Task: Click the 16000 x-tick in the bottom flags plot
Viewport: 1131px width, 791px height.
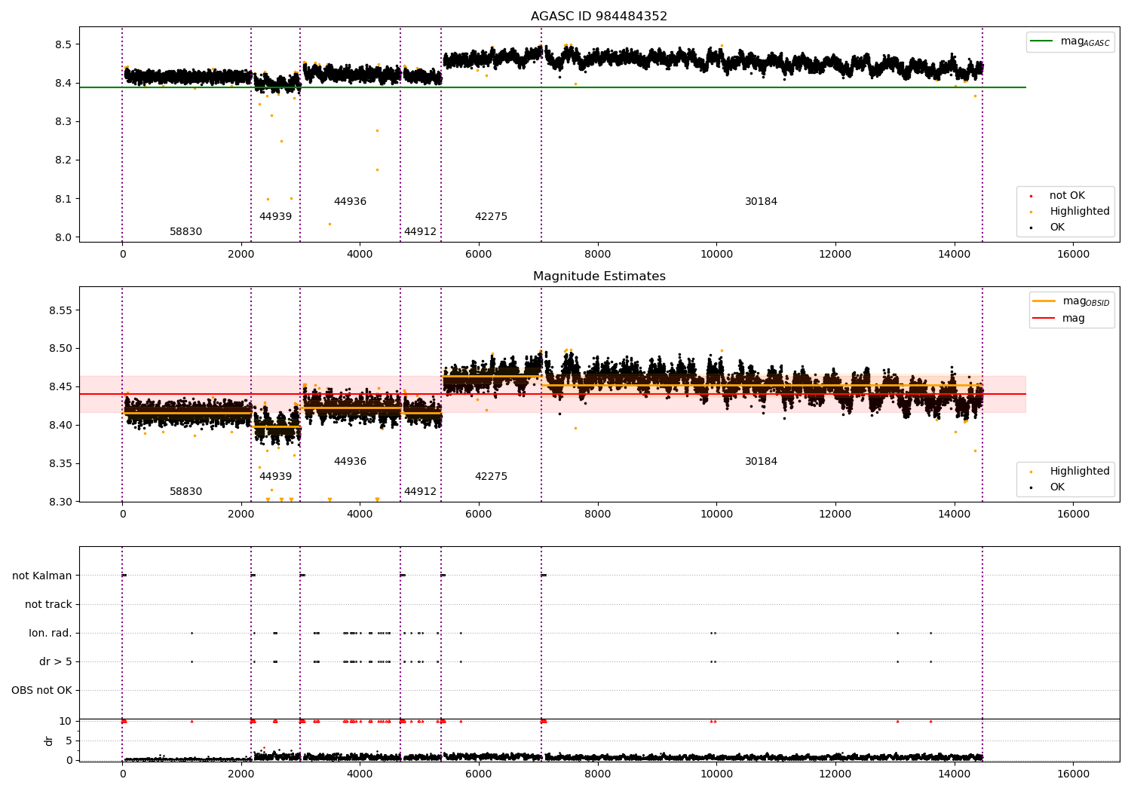Action: [1073, 774]
